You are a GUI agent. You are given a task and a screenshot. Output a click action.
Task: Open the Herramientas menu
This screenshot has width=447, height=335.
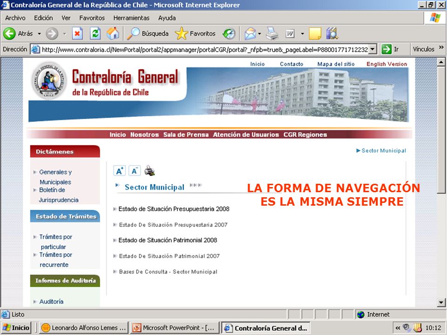coord(131,18)
